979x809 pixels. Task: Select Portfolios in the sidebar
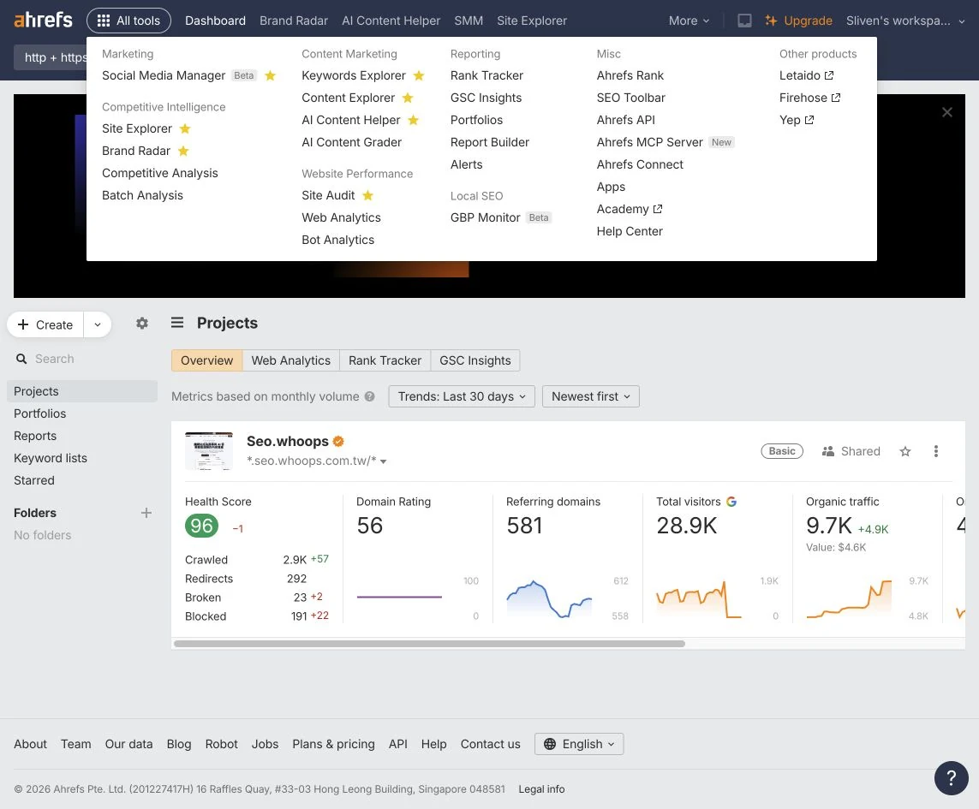[40, 413]
